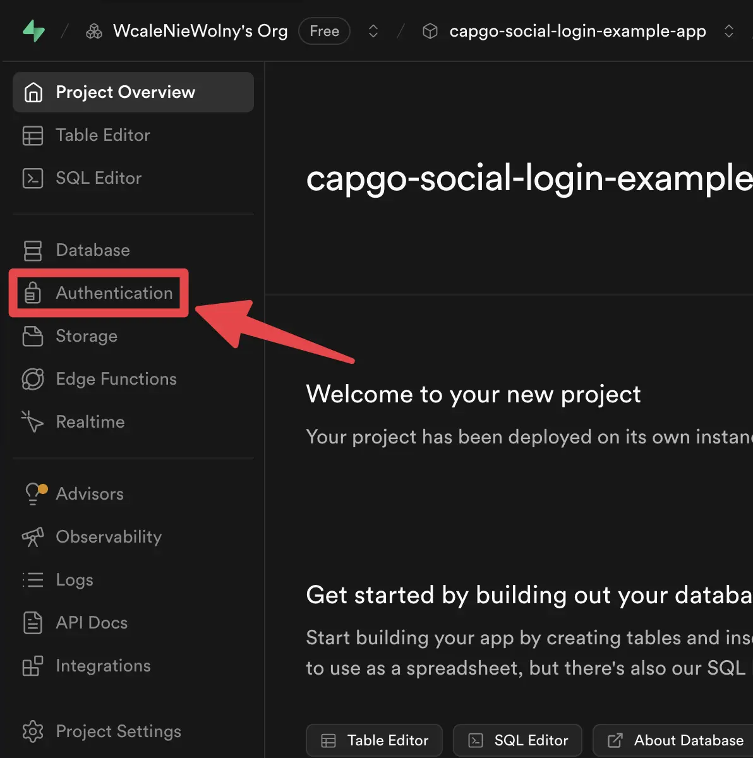Select the Edge Functions icon
This screenshot has width=753, height=758.
point(33,379)
